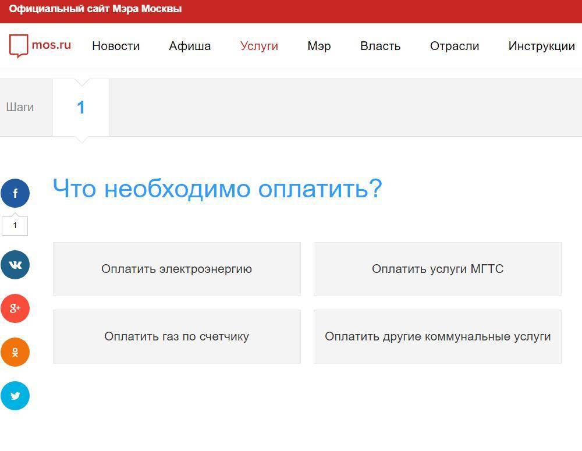The image size is (582, 451).
Task: Click the Facebook share counter box
Action: tap(15, 226)
